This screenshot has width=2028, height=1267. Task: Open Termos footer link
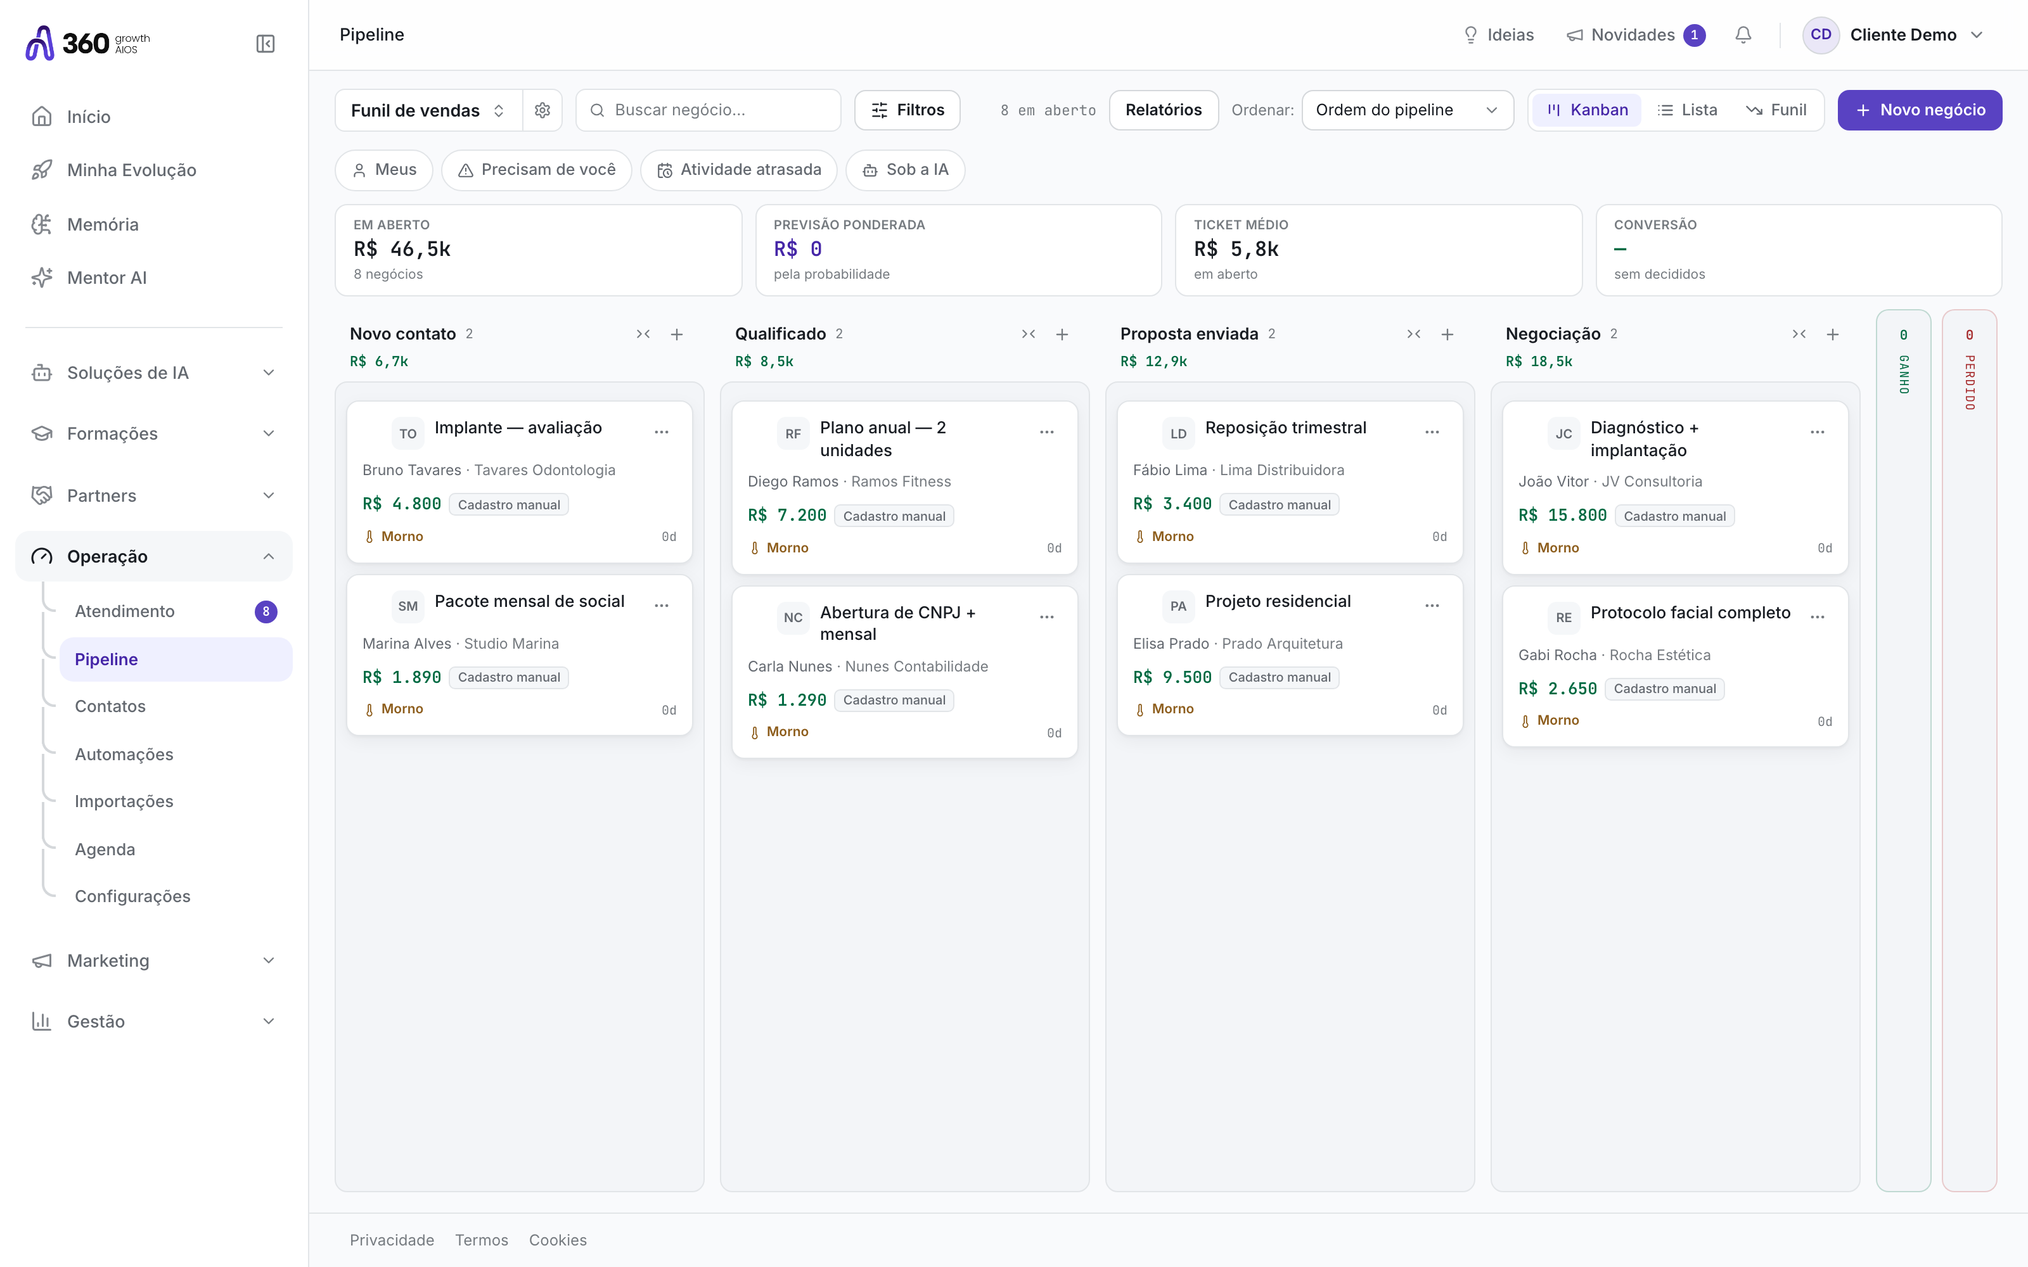click(x=481, y=1240)
